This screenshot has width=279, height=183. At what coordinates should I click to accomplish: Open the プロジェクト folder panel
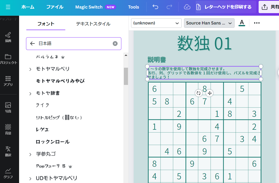[x=8, y=59]
